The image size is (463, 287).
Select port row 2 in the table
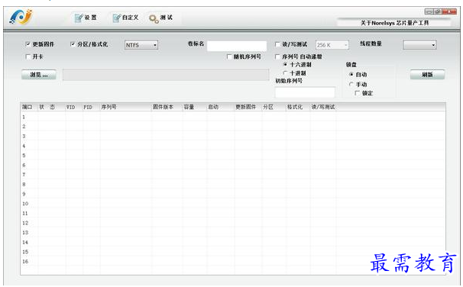pyautogui.click(x=233, y=126)
